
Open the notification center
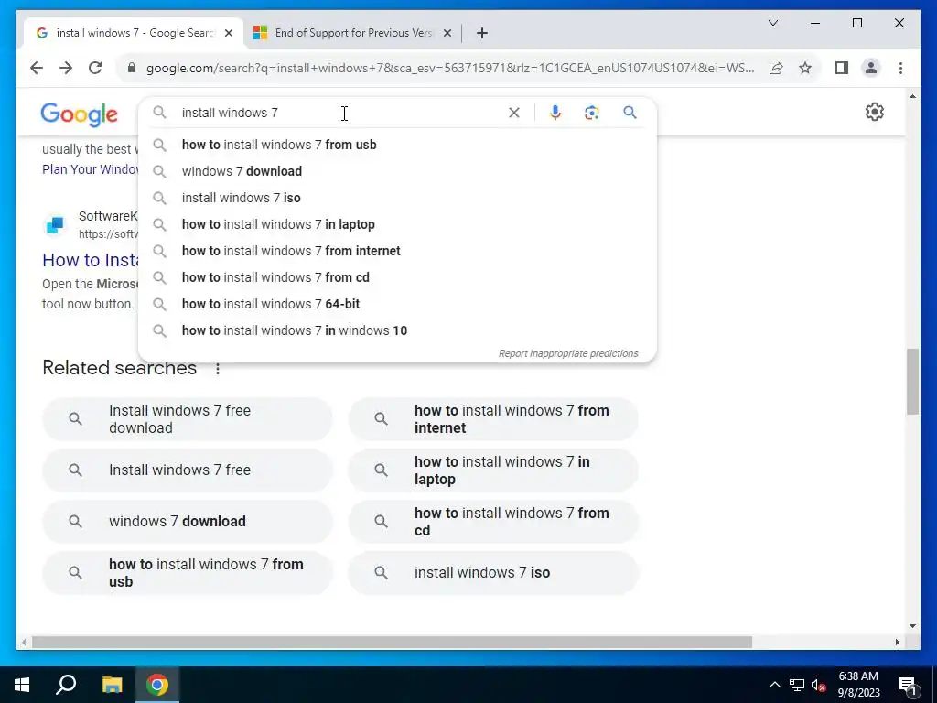point(908,685)
